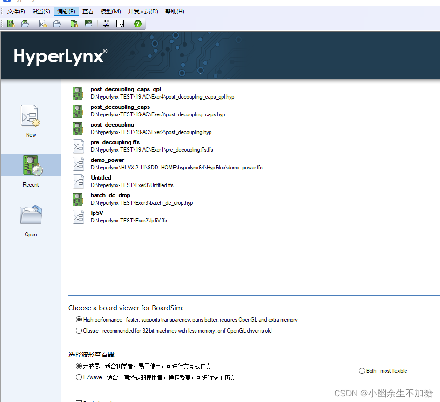The width and height of the screenshot is (440, 402).
Task: Click path text ending Exer2\lp5V.ffs
Action: point(129,221)
